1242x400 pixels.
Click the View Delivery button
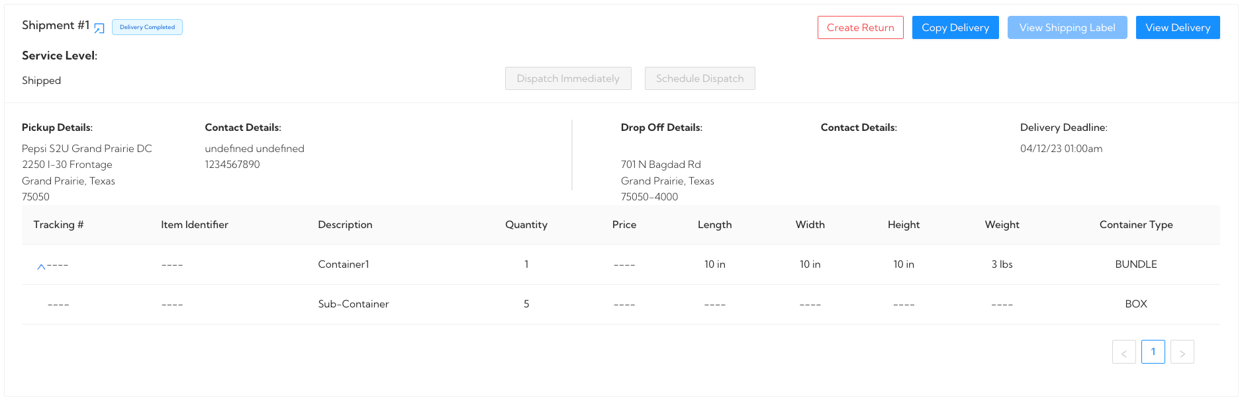click(1177, 28)
